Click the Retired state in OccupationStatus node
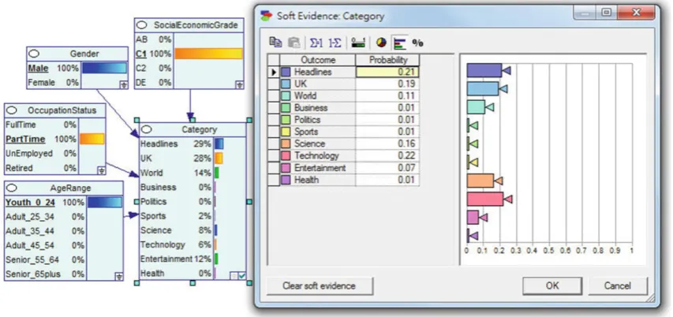This screenshot has width=673, height=317. 20,168
